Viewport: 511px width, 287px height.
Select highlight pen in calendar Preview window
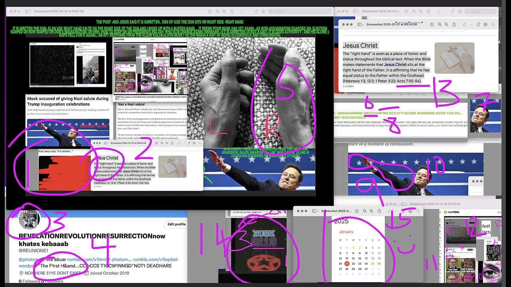(x=389, y=211)
